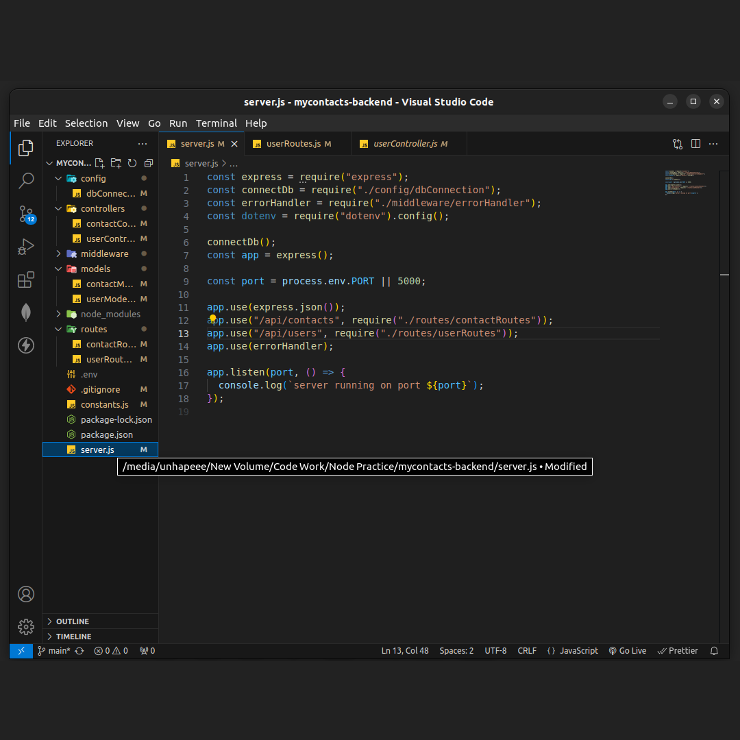Close the server.js tab
This screenshot has height=740, width=740.
click(x=234, y=144)
